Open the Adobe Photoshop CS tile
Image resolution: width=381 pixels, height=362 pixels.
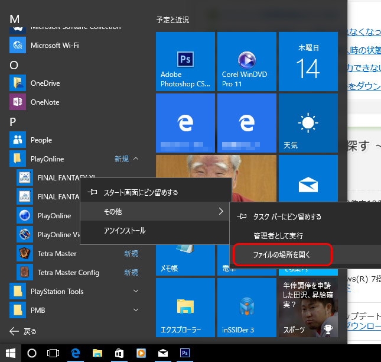(185, 62)
